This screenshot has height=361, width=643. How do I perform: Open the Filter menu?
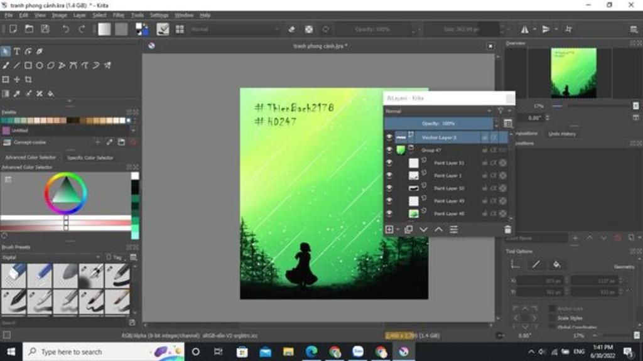[x=119, y=15]
